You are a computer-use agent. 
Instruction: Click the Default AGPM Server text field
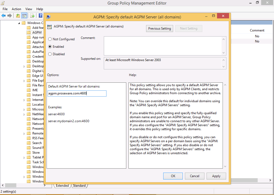coord(77,93)
